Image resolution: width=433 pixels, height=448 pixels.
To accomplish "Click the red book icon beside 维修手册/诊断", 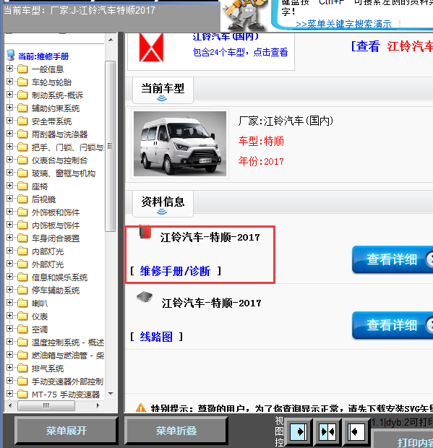I will (x=145, y=231).
